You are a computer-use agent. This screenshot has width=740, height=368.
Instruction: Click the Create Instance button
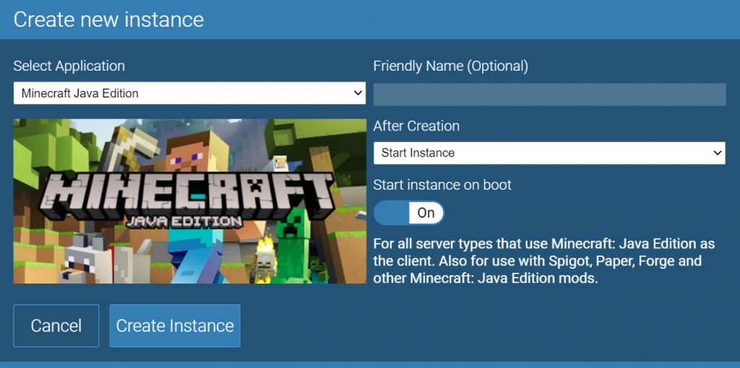[x=175, y=325]
